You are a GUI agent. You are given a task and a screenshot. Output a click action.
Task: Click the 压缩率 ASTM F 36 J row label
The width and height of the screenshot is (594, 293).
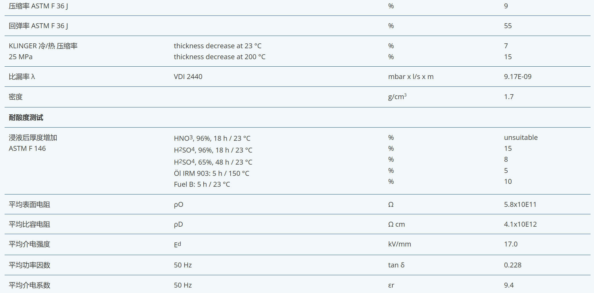[x=38, y=6]
